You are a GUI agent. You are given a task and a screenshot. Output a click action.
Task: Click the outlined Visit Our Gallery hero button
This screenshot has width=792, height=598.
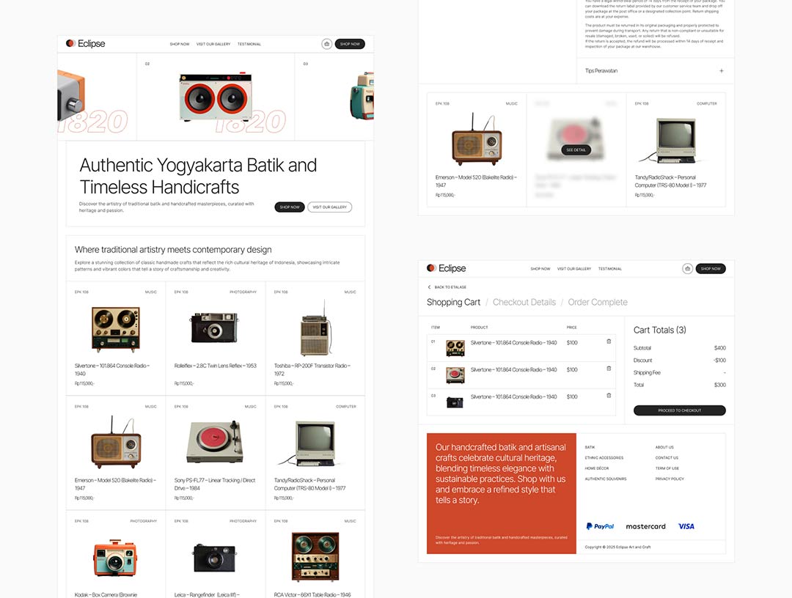click(x=329, y=207)
